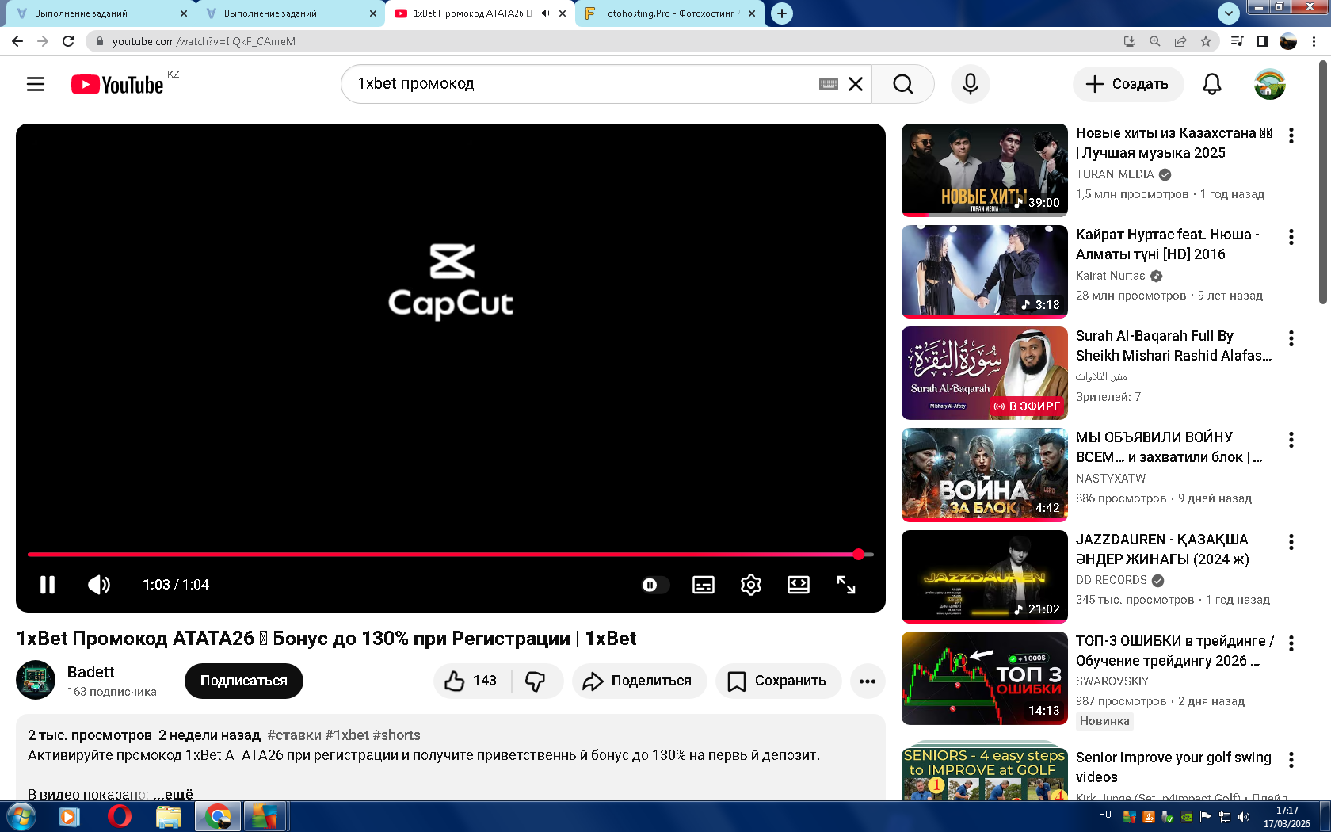Enter full screen mode

[846, 585]
